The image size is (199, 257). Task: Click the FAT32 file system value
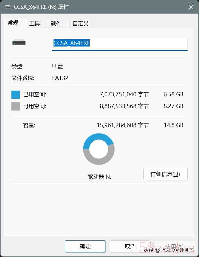tap(60, 78)
